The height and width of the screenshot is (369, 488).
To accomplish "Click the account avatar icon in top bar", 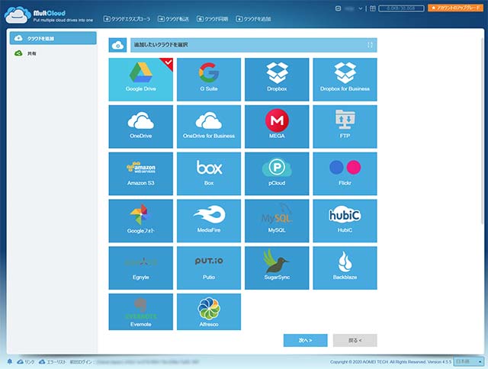I will 338,8.
